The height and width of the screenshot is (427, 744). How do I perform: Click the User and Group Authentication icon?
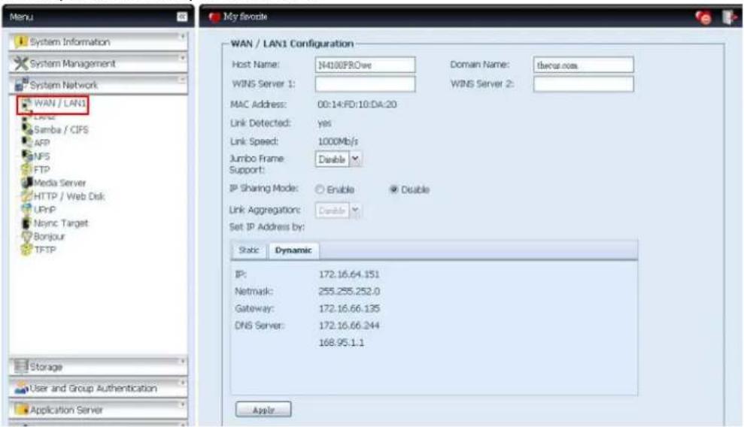tap(21, 388)
